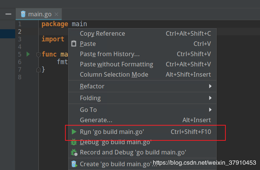Click the Alt+Shift+Insert shortcut text

pos(189,75)
